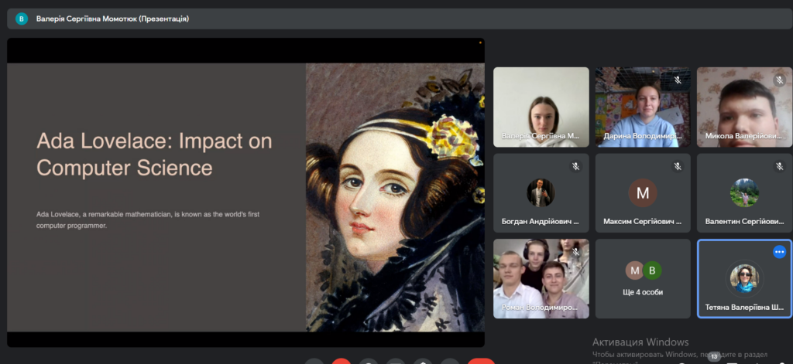This screenshot has width=793, height=364.
Task: Click the muted mic icon on Роман's tile
Action: 575,252
